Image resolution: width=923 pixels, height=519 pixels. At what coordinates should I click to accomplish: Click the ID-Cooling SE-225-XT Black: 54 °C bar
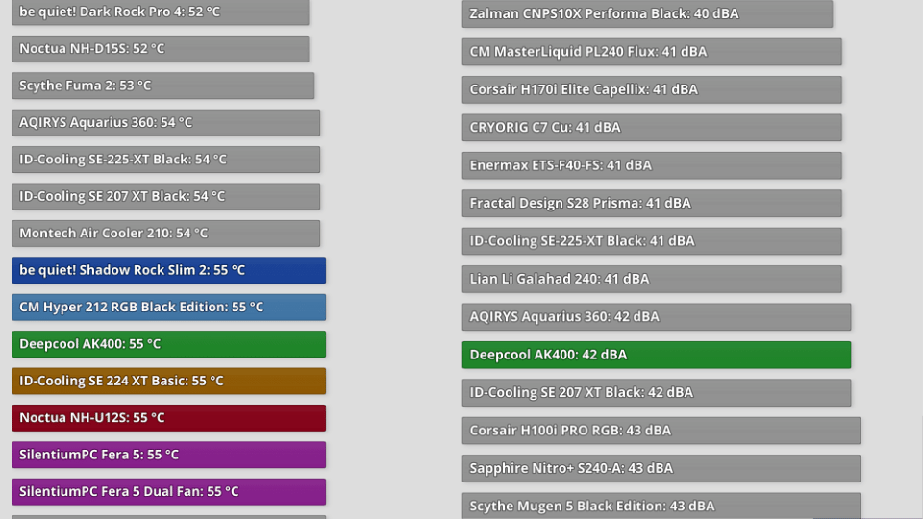(x=166, y=160)
